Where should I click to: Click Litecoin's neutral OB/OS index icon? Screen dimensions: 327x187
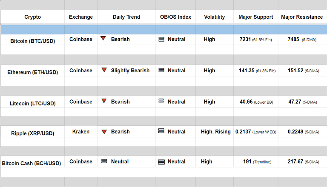tap(161, 101)
